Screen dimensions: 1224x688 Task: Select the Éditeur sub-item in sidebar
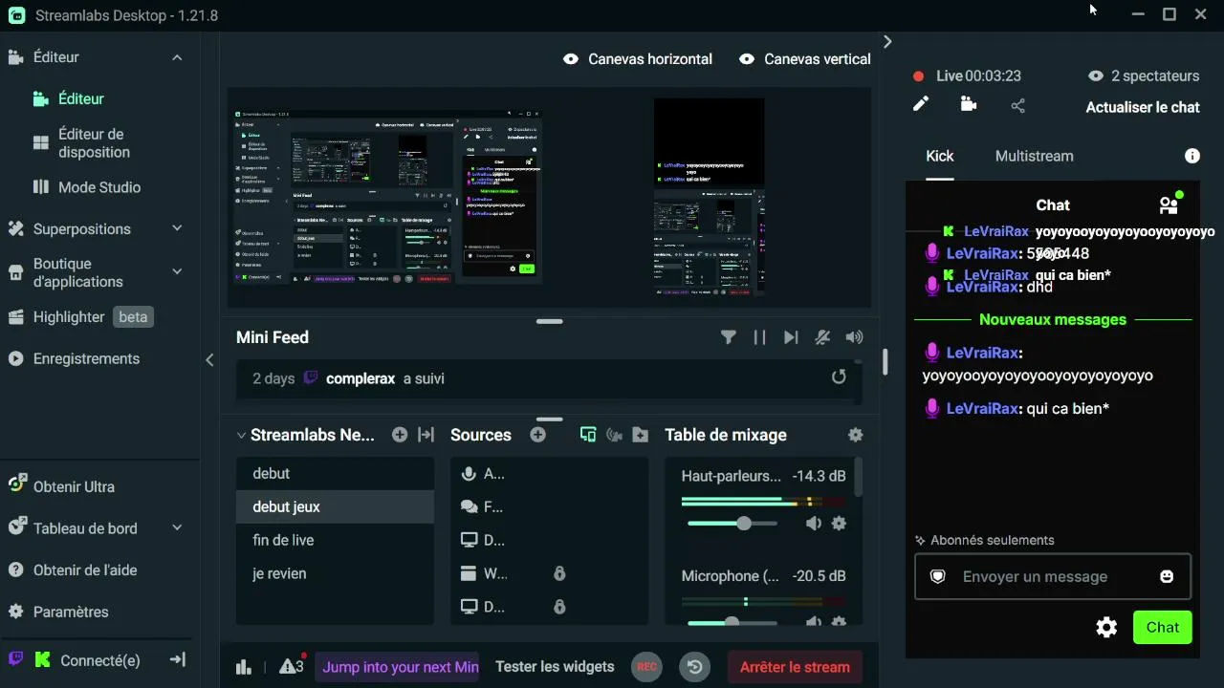pos(68,98)
